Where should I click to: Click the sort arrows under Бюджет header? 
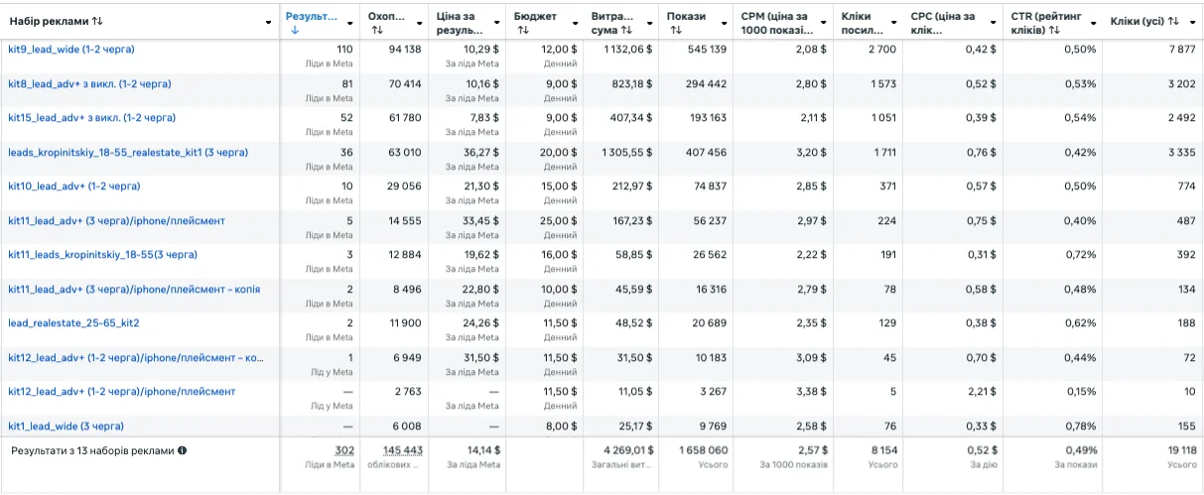pos(522,30)
